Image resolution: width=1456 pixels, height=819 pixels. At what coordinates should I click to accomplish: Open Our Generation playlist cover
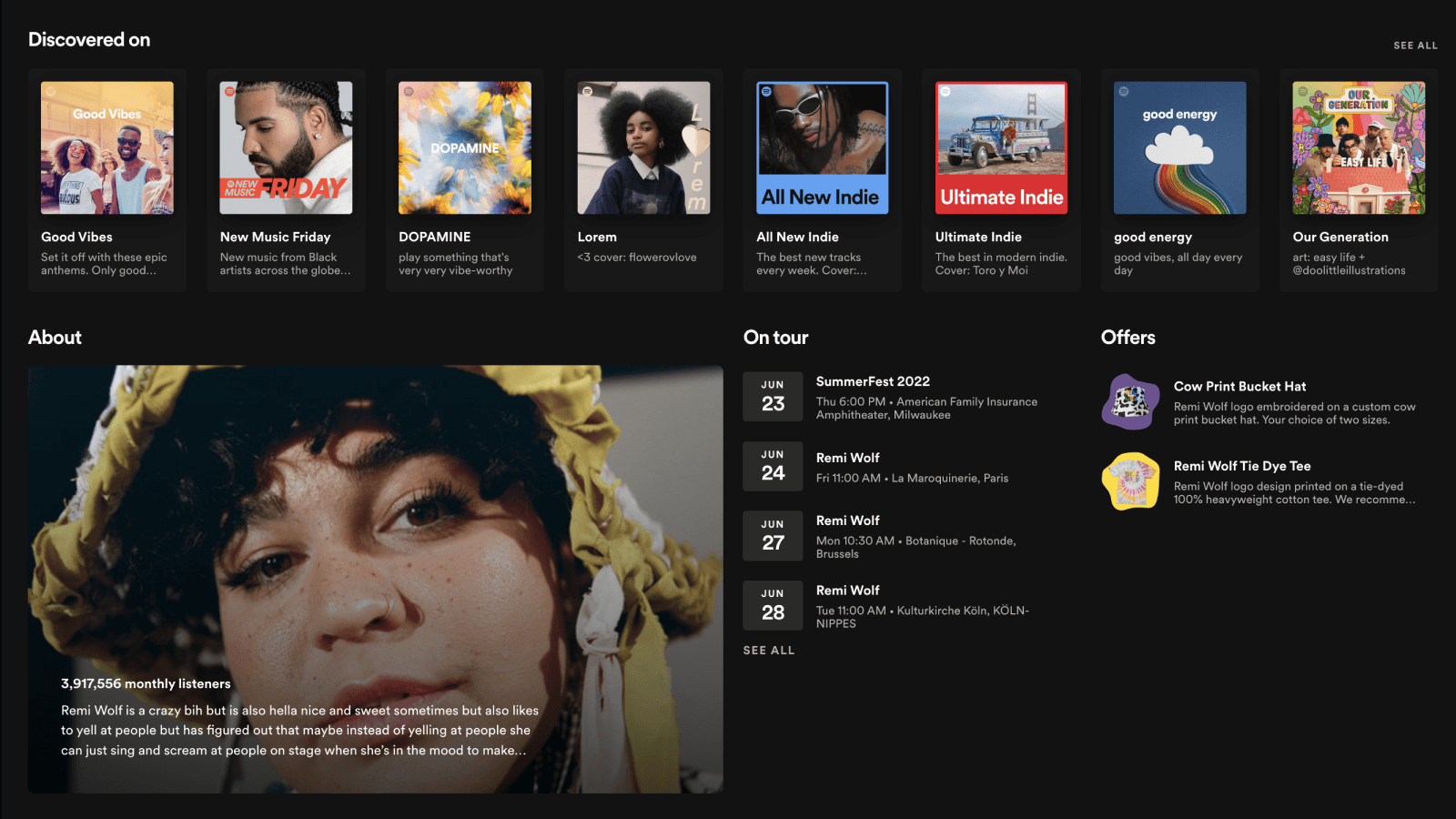[1359, 148]
